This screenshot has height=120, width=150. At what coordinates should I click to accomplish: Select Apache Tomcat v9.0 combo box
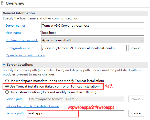pos(93,40)
